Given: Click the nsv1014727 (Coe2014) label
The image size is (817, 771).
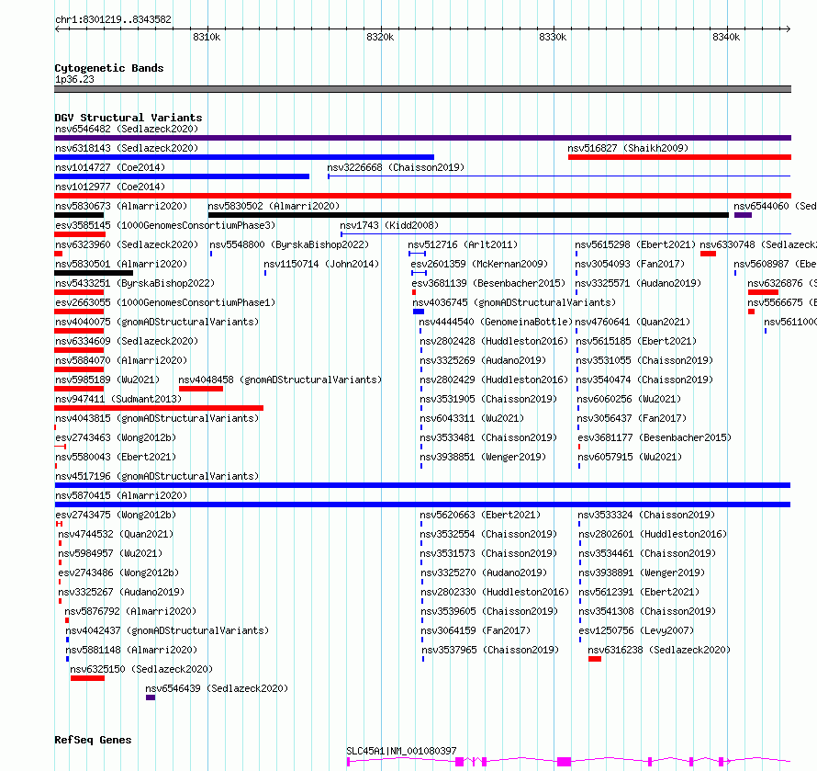Looking at the screenshot, I should 110,167.
